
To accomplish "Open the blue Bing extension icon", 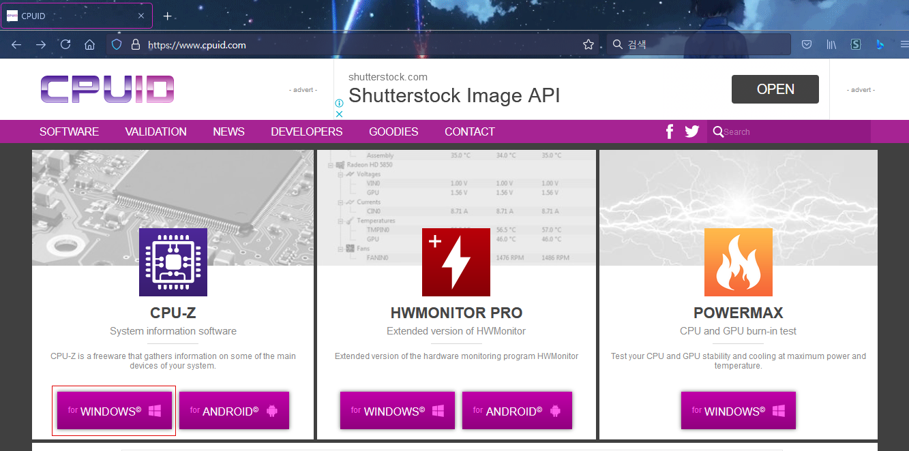I will 880,45.
